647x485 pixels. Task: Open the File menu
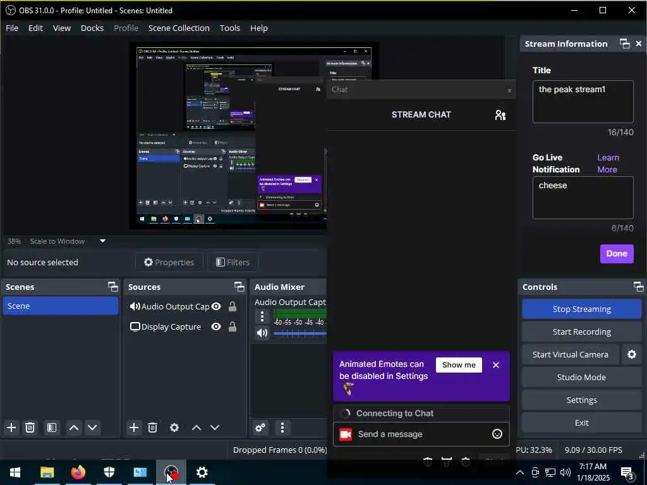pos(12,28)
